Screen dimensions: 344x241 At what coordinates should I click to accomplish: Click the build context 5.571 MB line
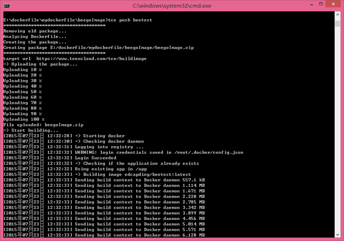click(x=104, y=229)
